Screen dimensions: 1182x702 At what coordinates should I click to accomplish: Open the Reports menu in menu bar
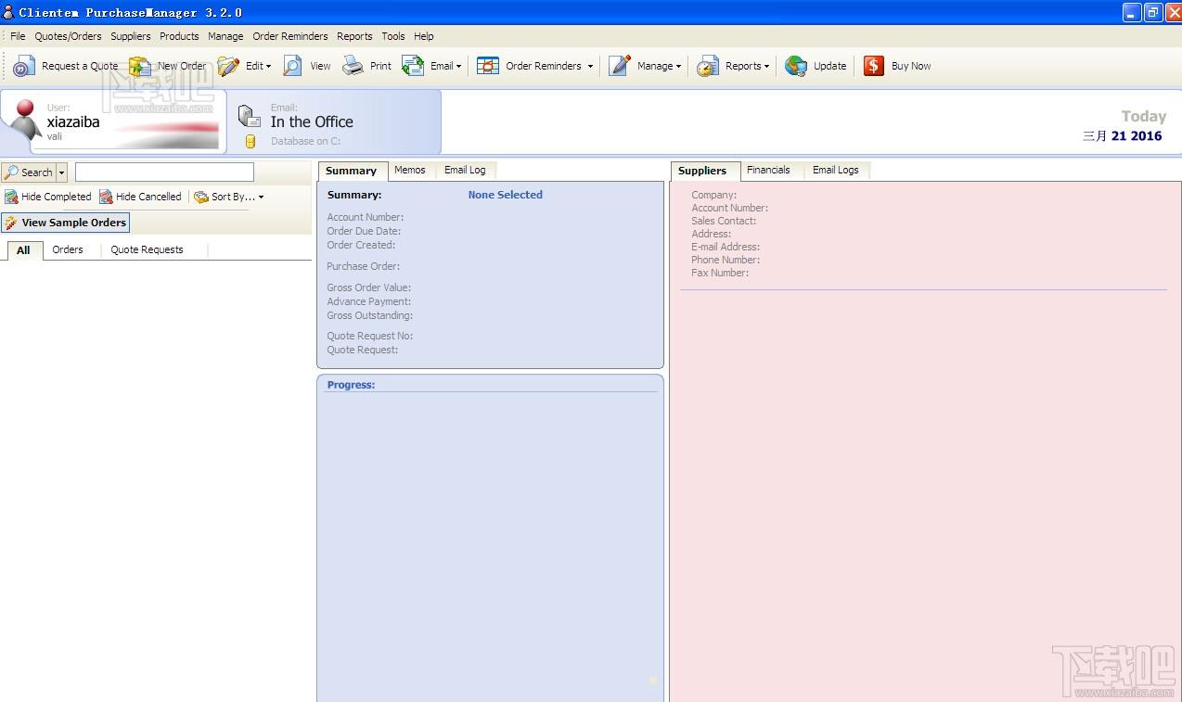point(354,36)
